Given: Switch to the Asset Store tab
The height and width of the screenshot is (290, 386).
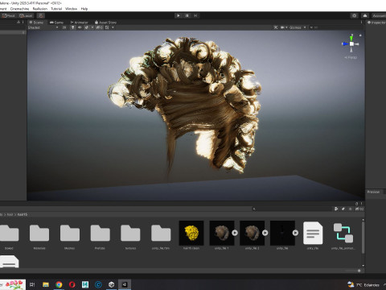Looking at the screenshot, I should click(x=105, y=23).
